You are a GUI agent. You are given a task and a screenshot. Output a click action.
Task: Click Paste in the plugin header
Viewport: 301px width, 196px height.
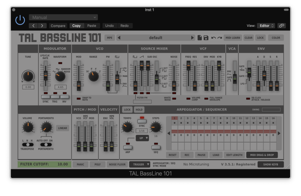(91, 26)
